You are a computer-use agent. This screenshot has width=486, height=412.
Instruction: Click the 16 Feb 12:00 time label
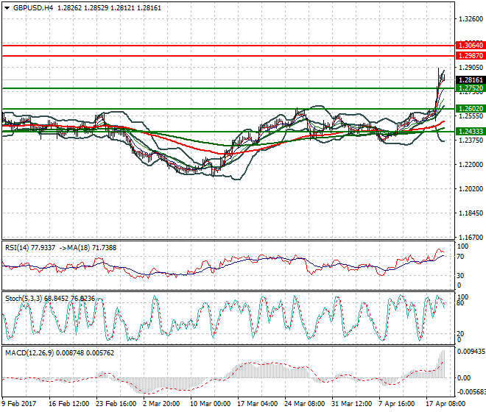point(68,404)
